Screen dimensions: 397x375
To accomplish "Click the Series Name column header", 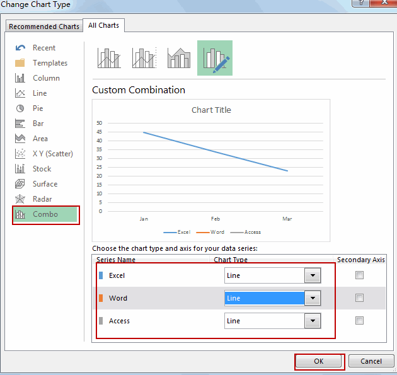I will click(x=116, y=260).
